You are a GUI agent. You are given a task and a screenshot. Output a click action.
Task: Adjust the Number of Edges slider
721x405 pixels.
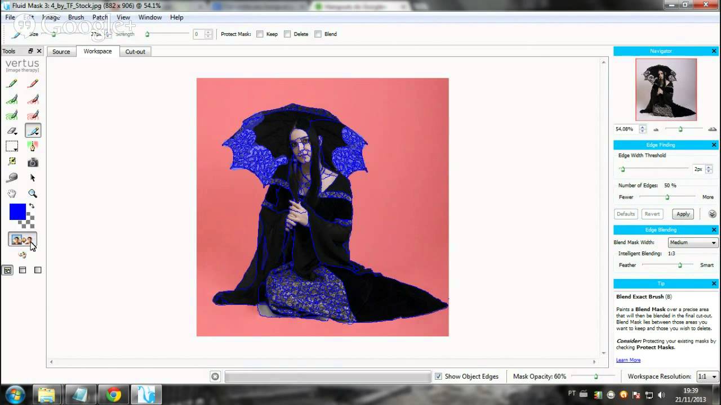point(667,197)
